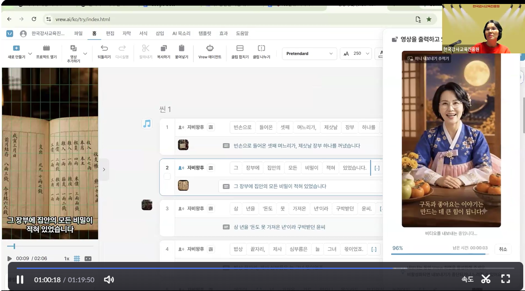This screenshot has height=291, width=525.
Task: Click the 클립 나누기 split icon
Action: (262, 48)
